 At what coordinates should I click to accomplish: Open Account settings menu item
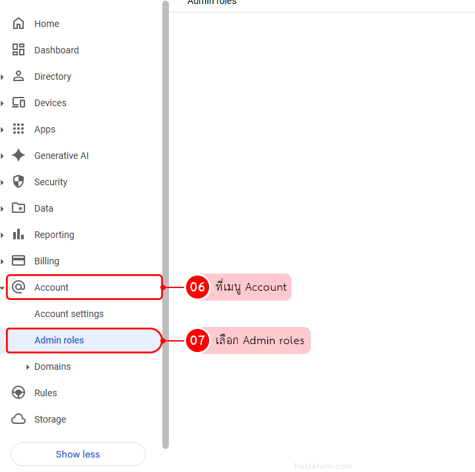click(69, 314)
